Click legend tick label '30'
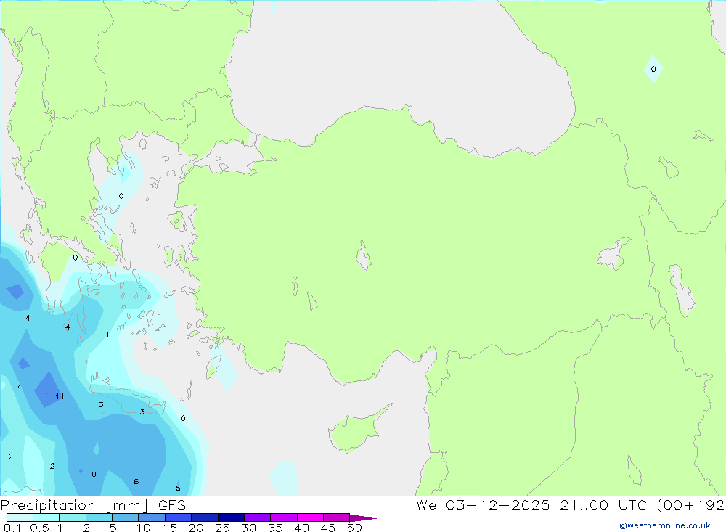Viewport: 726px width, 532px height. click(x=249, y=528)
